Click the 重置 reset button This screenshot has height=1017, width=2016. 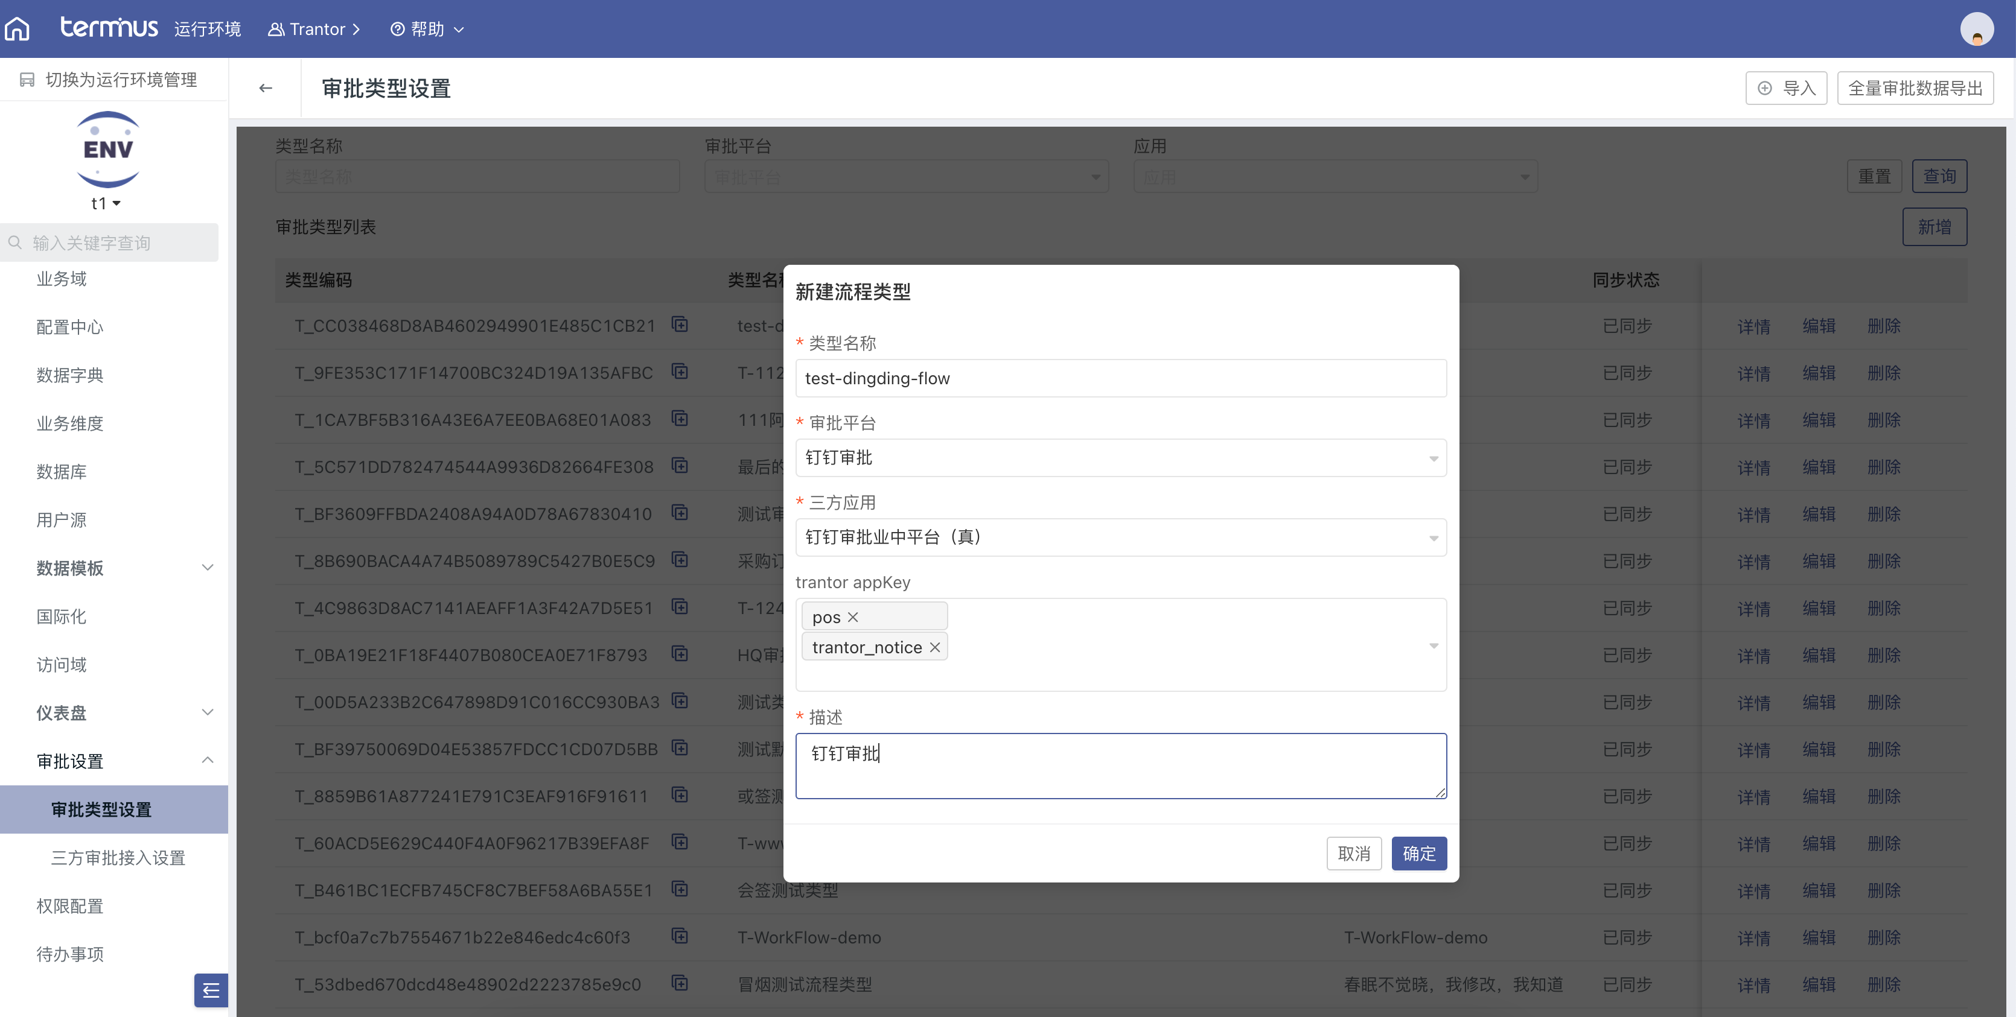(x=1874, y=177)
